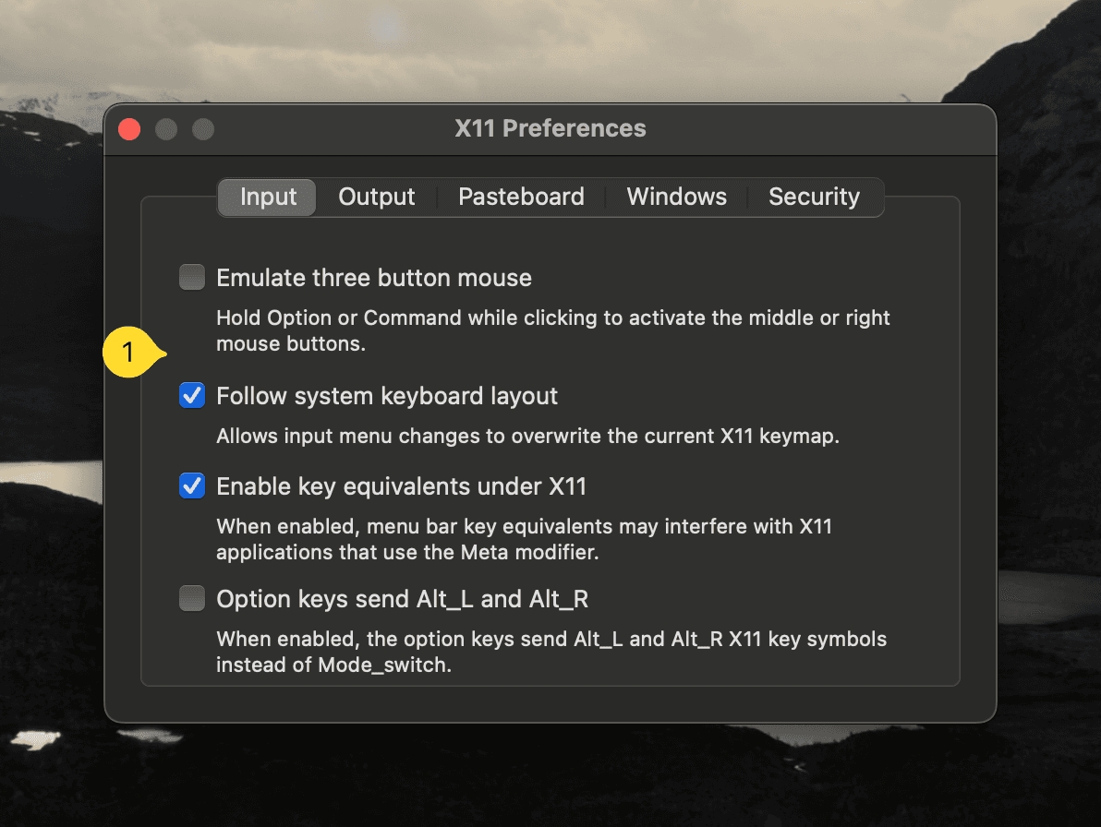Tick the Option keys send Alt_L and Alt_R checkbox
This screenshot has width=1101, height=827.
point(192,599)
